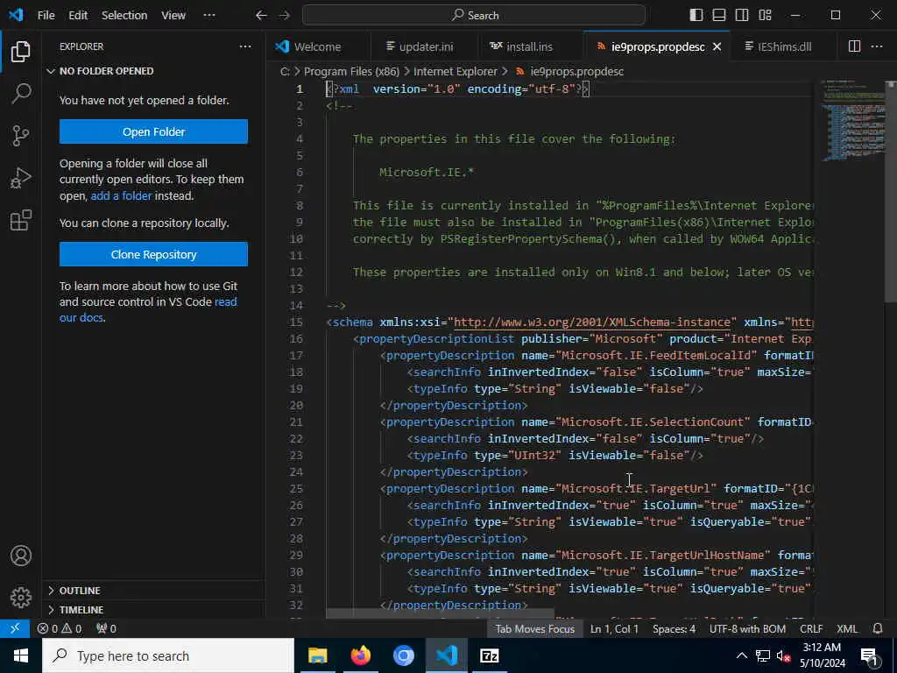Expand the TIMELINE section

point(153,610)
